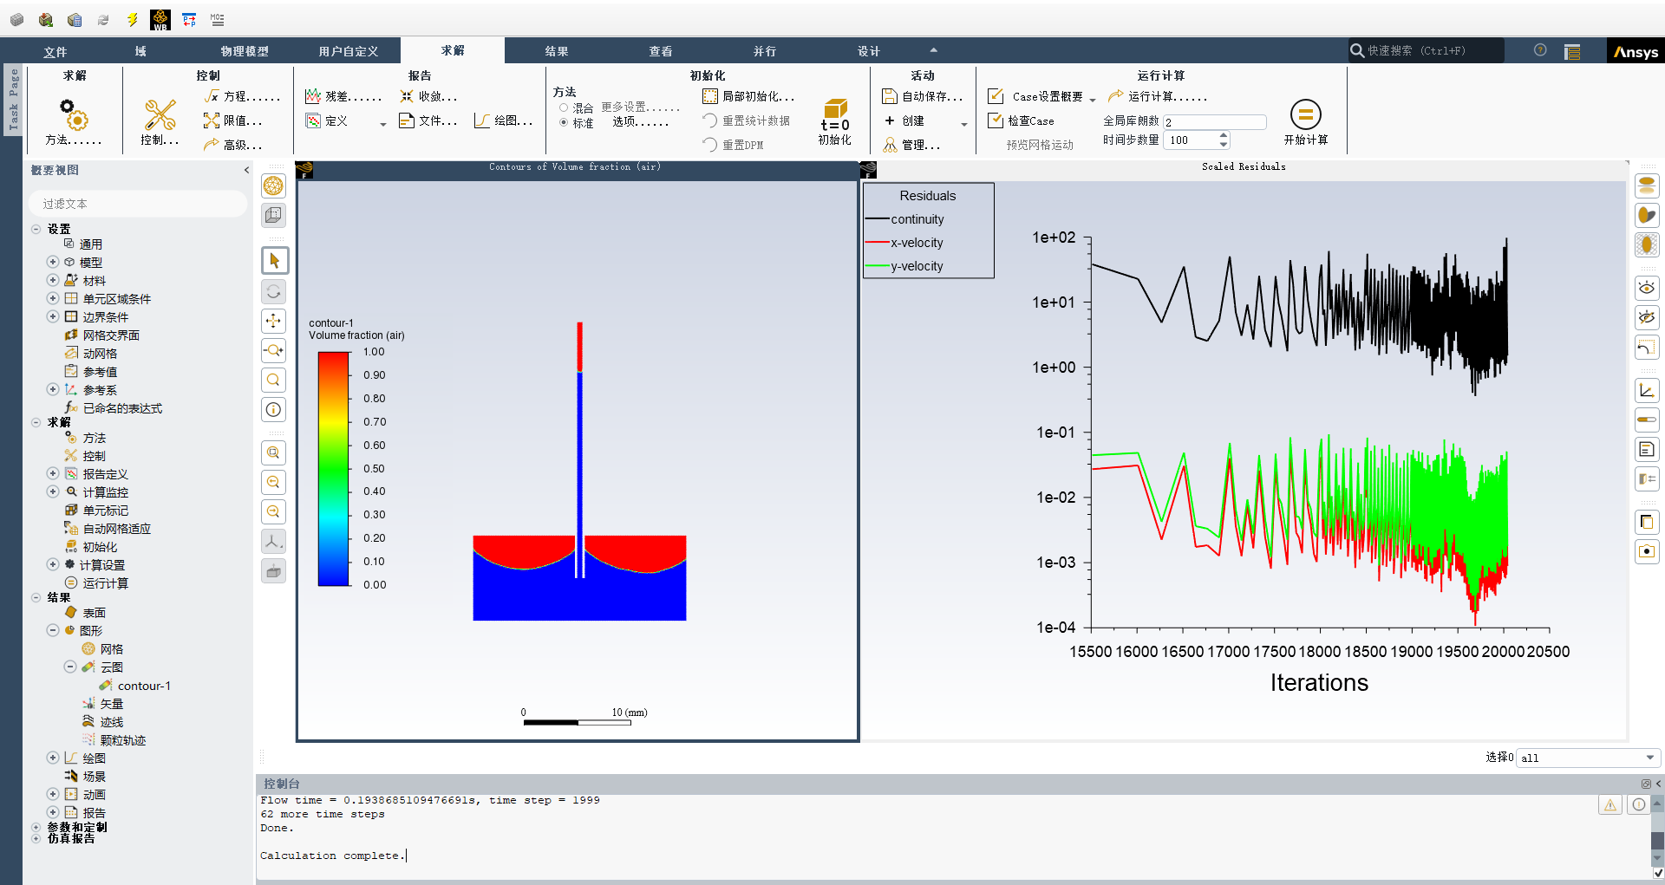This screenshot has width=1665, height=885.
Task: Click the hidden-eye icon in right toolbar
Action: [x=1647, y=317]
